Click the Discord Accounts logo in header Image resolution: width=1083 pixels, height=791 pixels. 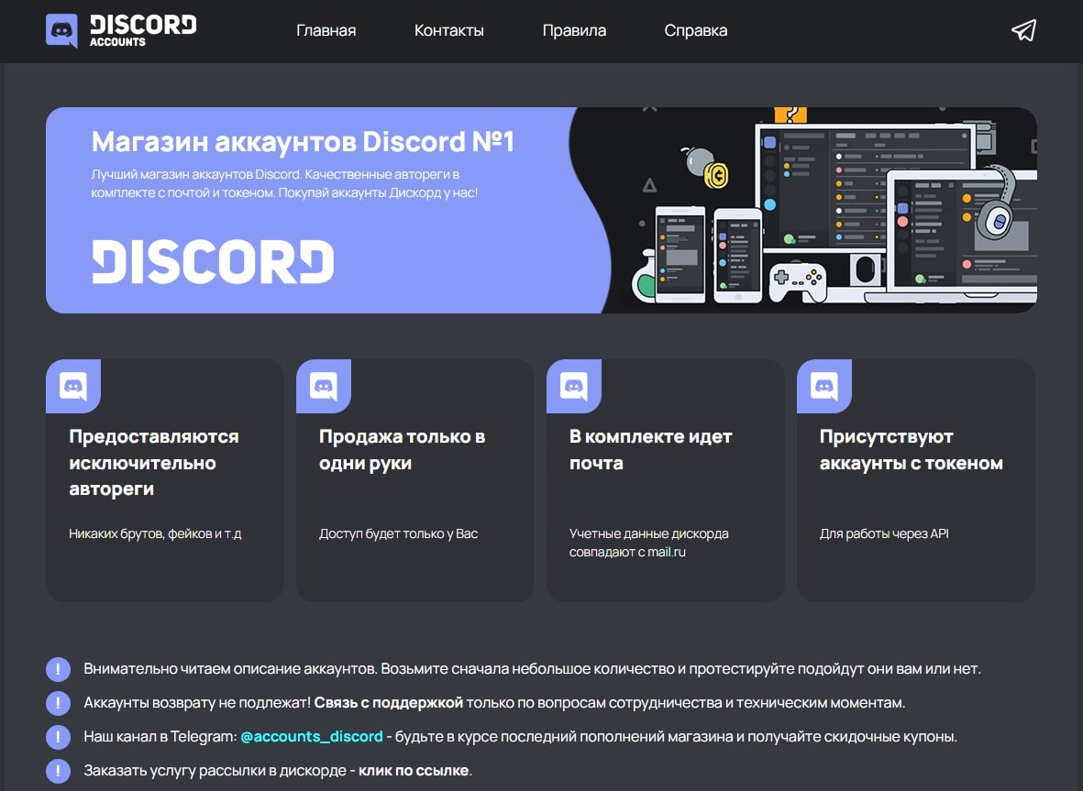click(122, 31)
